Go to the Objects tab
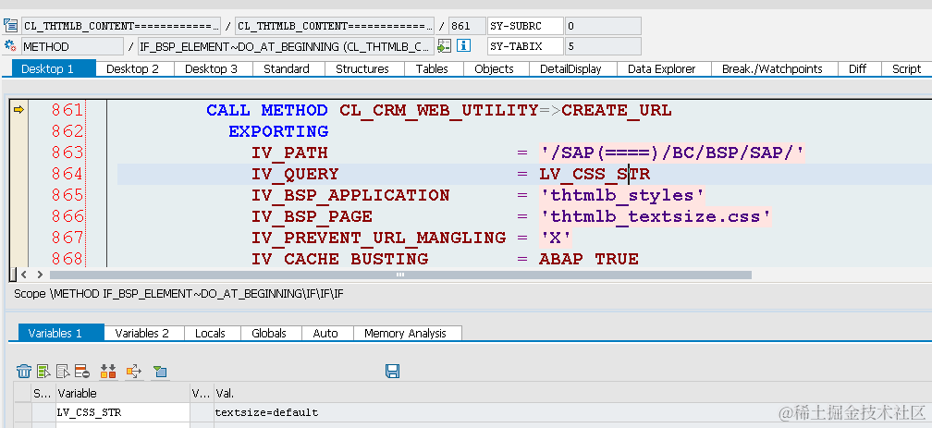The width and height of the screenshot is (932, 428). [494, 69]
